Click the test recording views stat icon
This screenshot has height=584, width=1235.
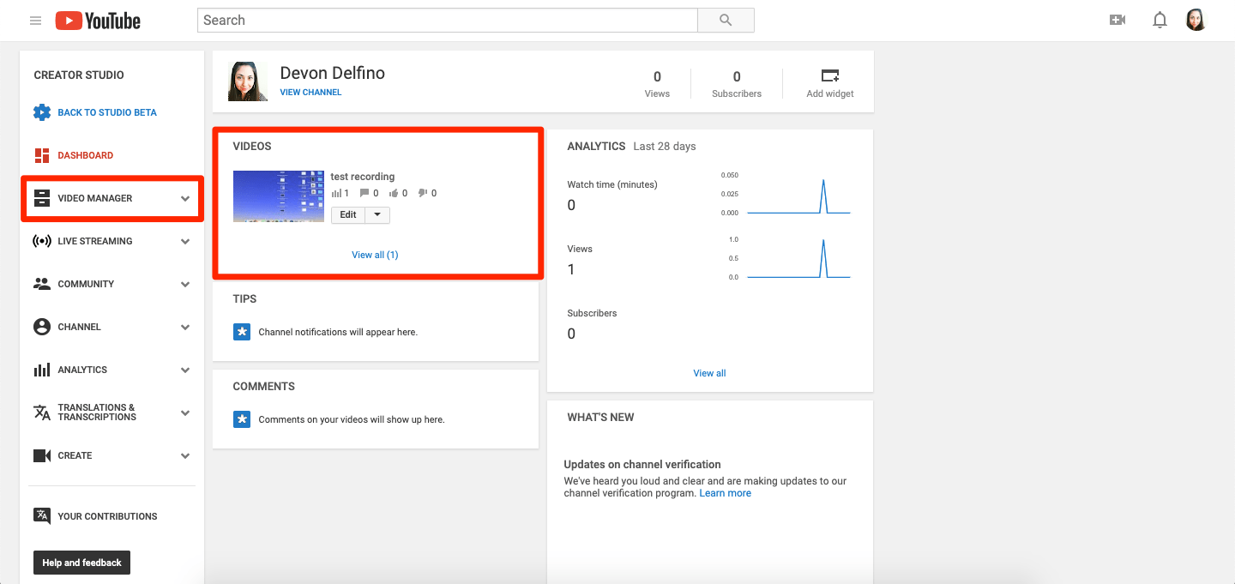pyautogui.click(x=336, y=193)
